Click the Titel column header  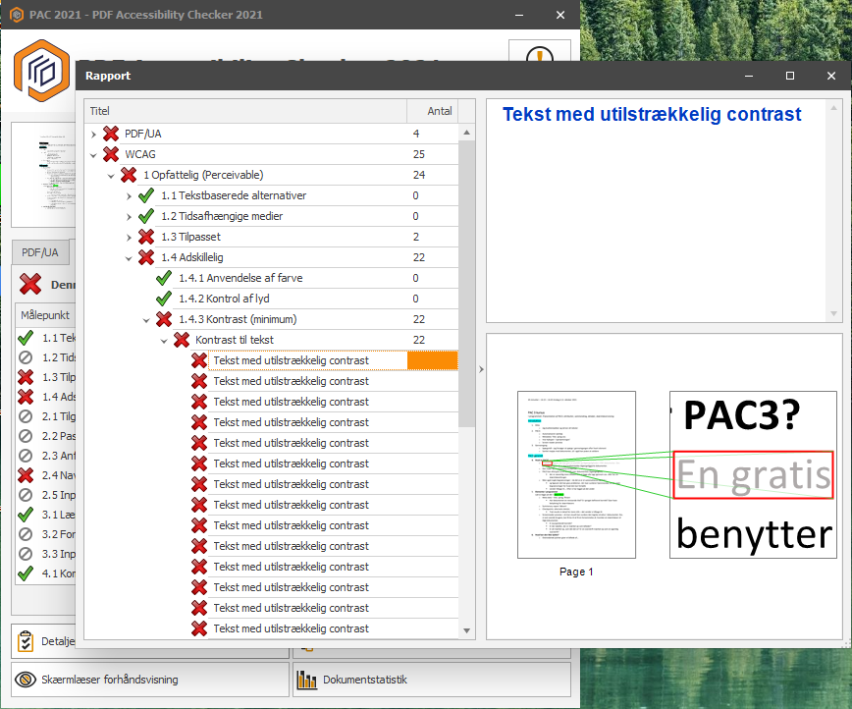245,111
